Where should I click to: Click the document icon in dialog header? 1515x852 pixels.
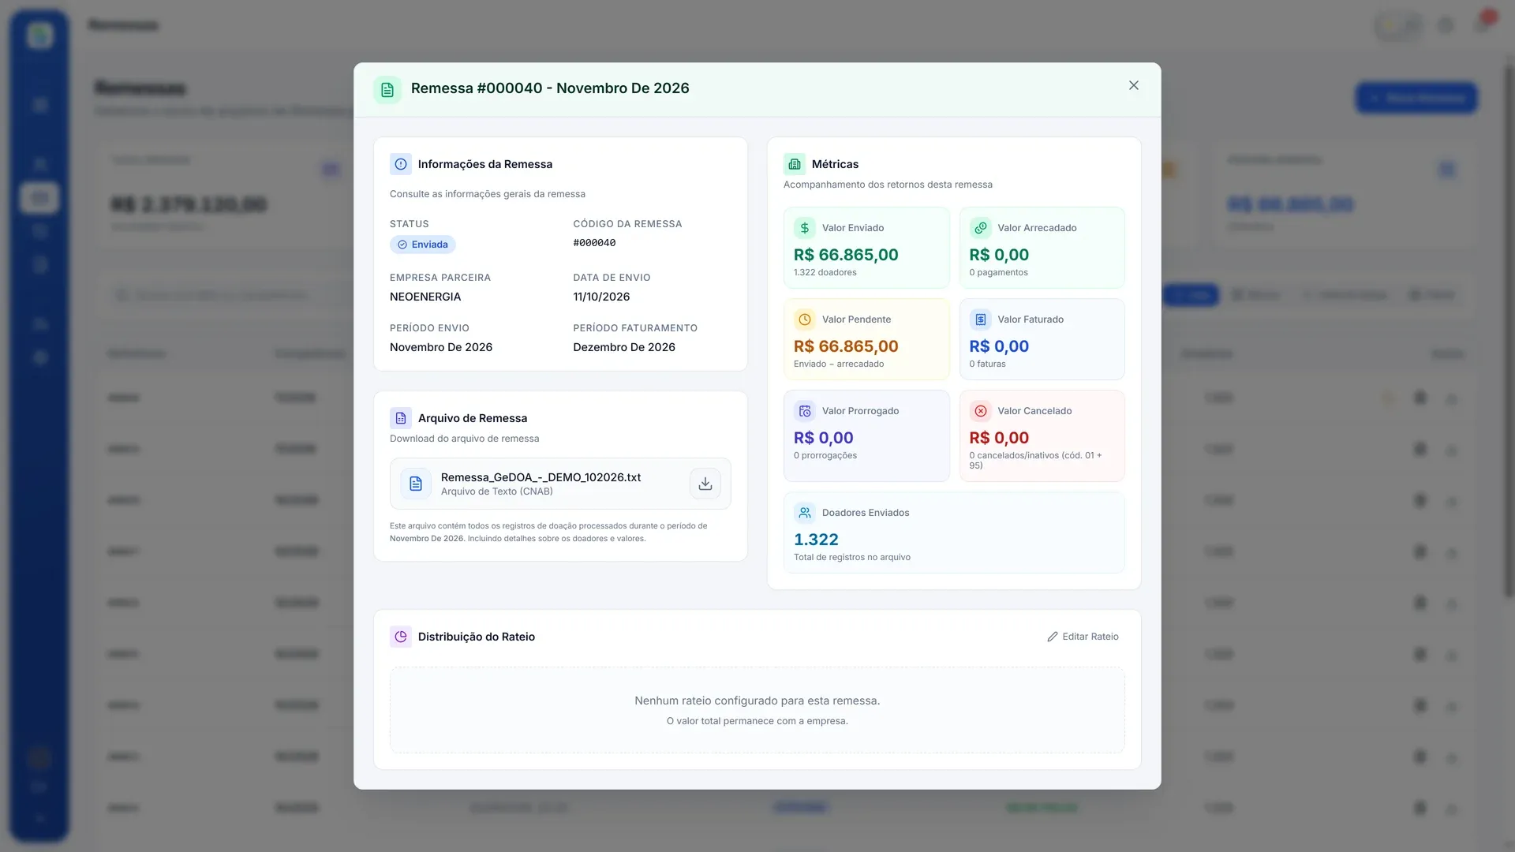tap(387, 90)
